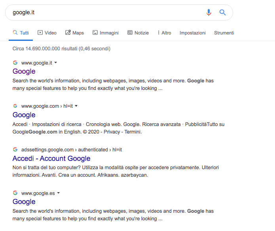The height and width of the screenshot is (231, 275).
Task: Click the voice search microphone icon
Action: coord(209,12)
